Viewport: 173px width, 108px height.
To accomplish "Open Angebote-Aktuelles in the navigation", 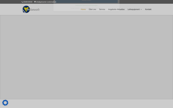I will tap(116, 10).
